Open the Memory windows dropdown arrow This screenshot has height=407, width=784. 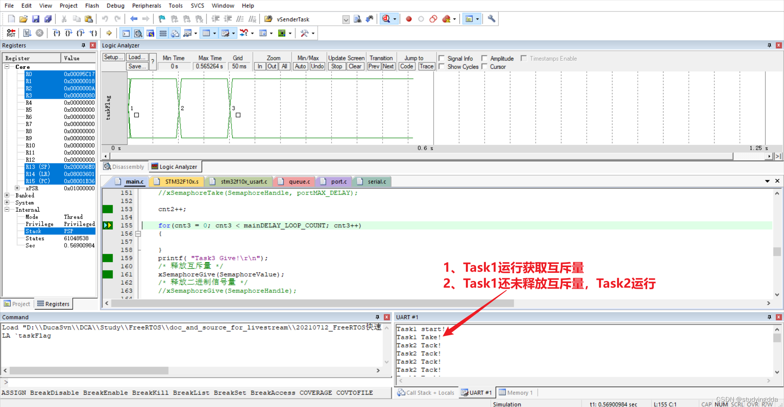click(x=214, y=33)
